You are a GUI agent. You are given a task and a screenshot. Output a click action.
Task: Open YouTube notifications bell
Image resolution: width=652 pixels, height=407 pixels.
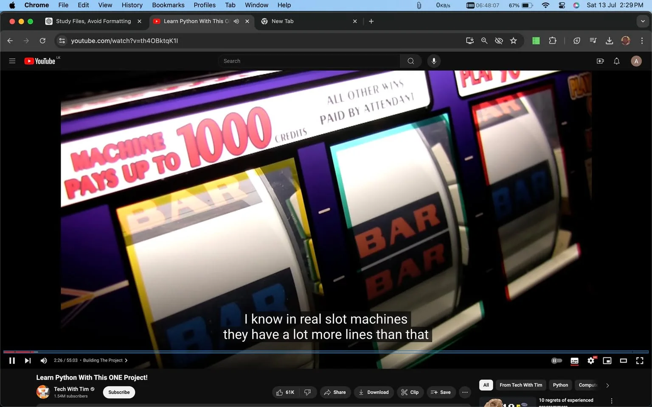point(617,61)
